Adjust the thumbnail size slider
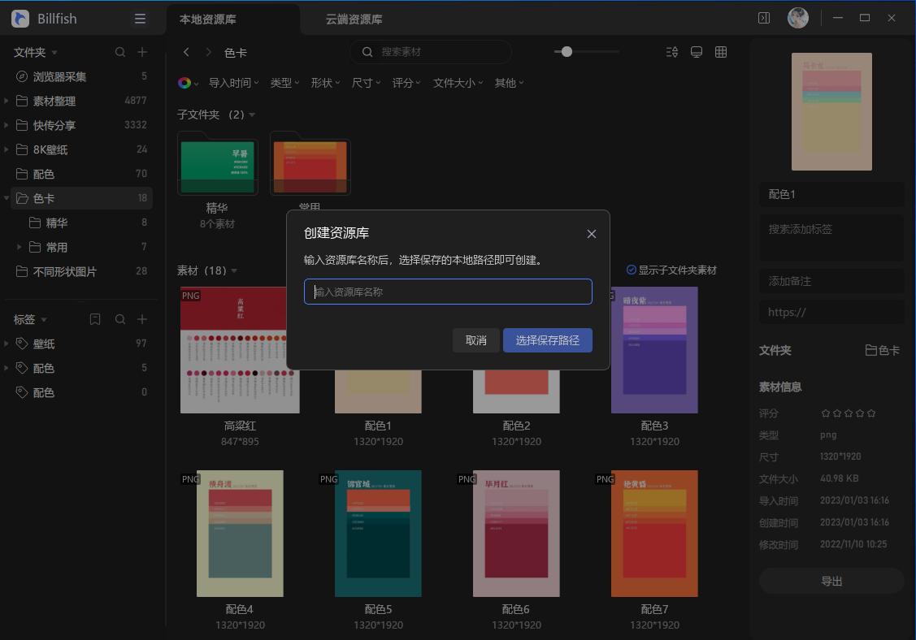Screen dimensions: 916x640 567,51
